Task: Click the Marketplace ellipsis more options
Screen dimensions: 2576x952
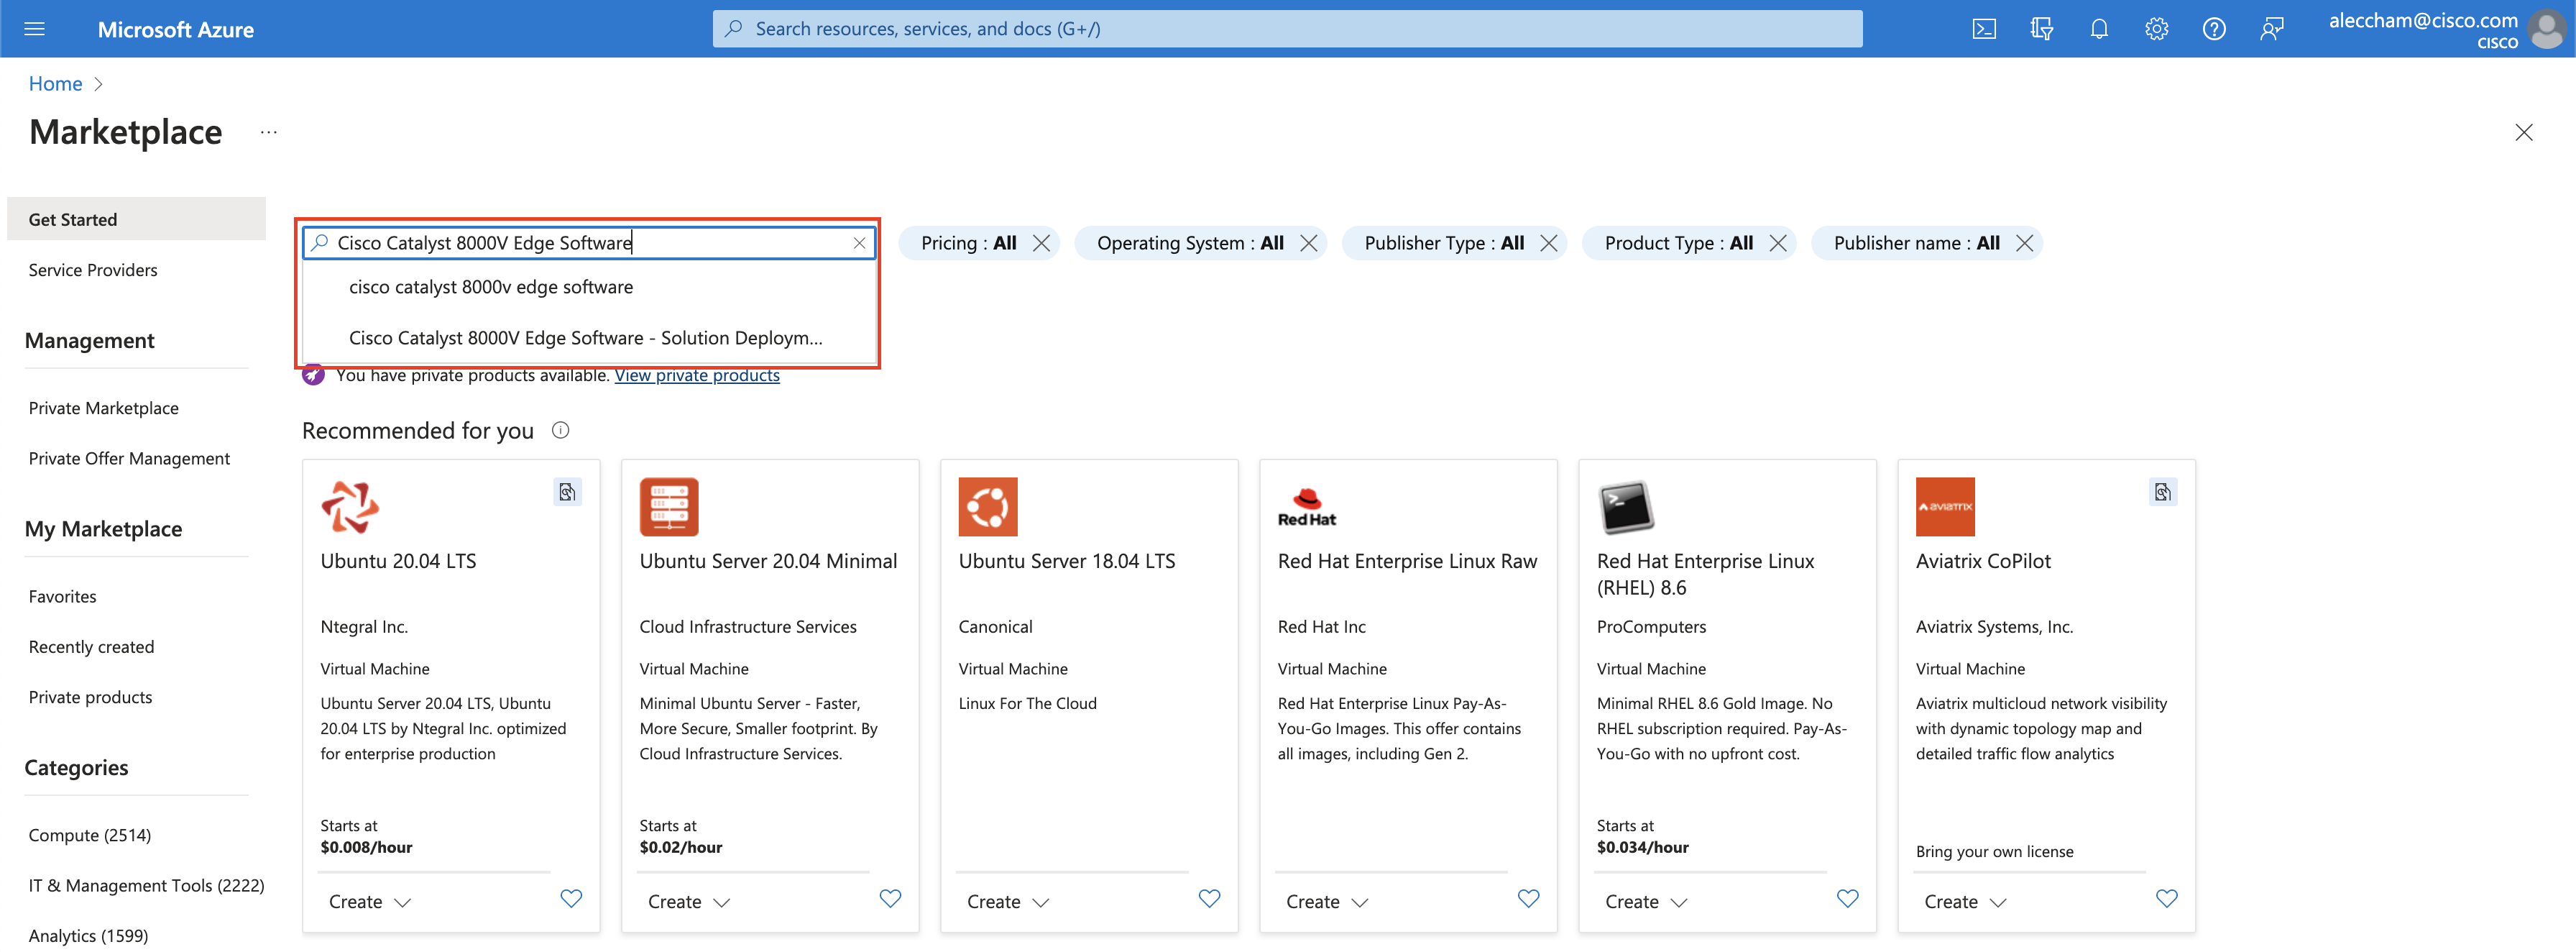Action: [x=268, y=132]
